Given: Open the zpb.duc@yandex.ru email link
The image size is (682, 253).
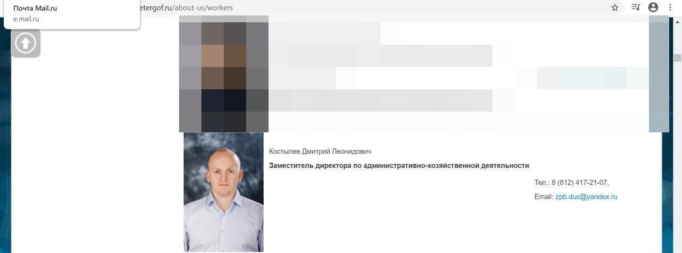Looking at the screenshot, I should pyautogui.click(x=586, y=197).
